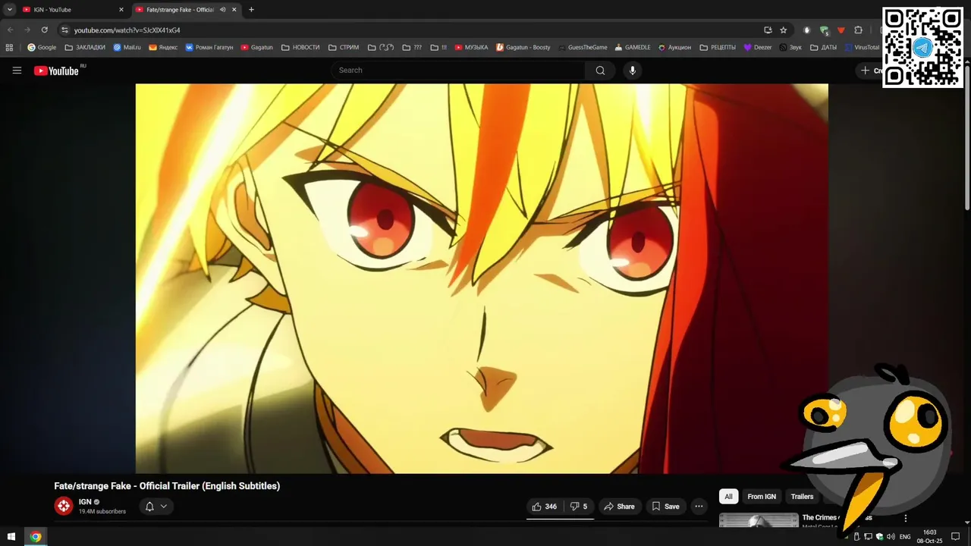Open the apps grid shortcut
This screenshot has height=546, width=971.
point(9,47)
